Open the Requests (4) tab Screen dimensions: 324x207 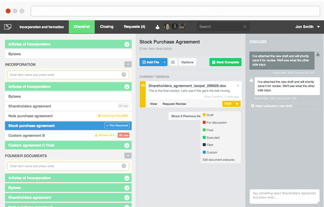point(134,27)
